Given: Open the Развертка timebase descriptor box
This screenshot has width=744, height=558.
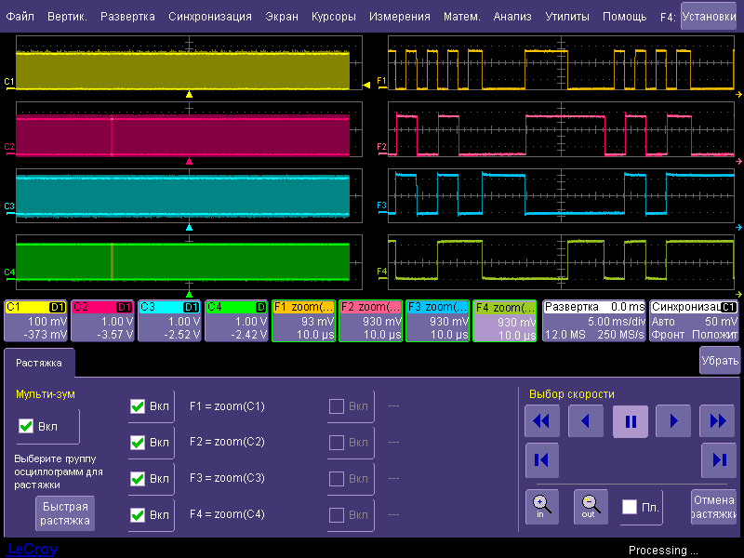Looking at the screenshot, I should click(594, 320).
